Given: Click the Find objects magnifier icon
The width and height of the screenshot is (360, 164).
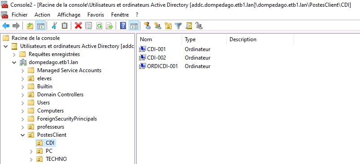Looking at the screenshot, I should (189, 26).
